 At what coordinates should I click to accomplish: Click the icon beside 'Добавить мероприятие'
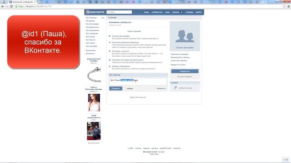click(110, 66)
